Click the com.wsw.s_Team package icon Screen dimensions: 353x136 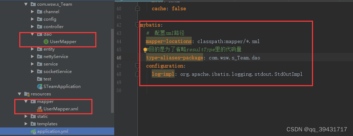[x=33, y=4]
